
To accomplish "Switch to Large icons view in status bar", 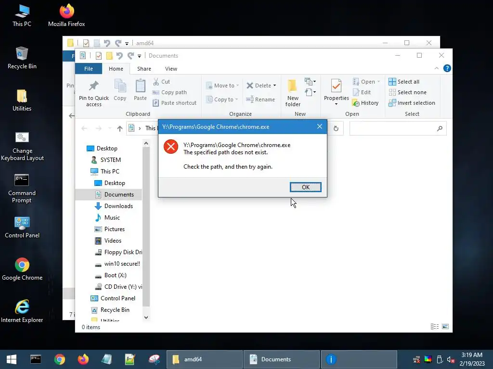I will pos(445,327).
